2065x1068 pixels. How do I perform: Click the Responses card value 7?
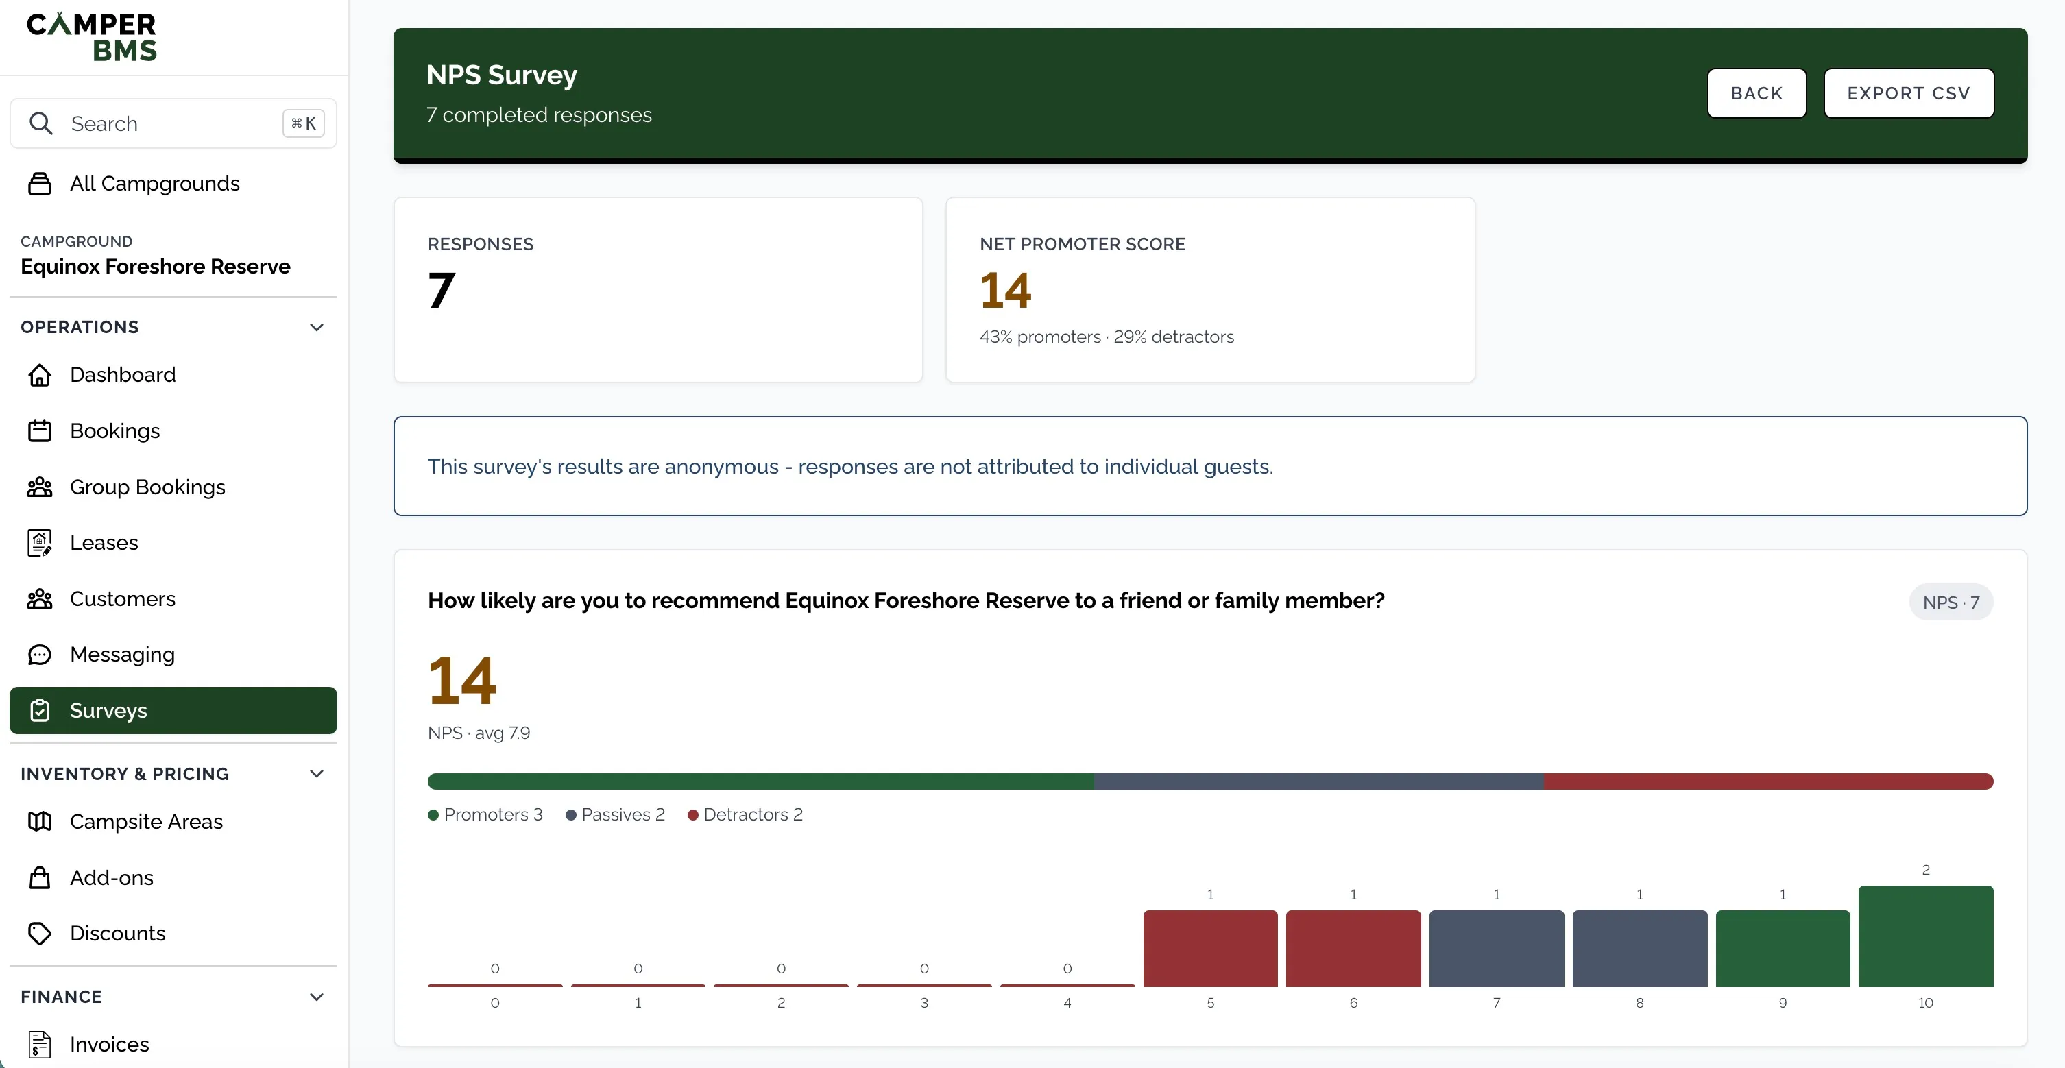coord(442,290)
